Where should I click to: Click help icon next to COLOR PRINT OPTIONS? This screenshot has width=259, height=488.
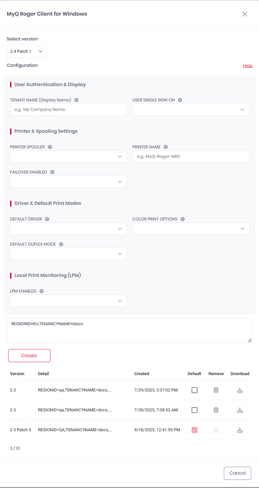tap(182, 219)
